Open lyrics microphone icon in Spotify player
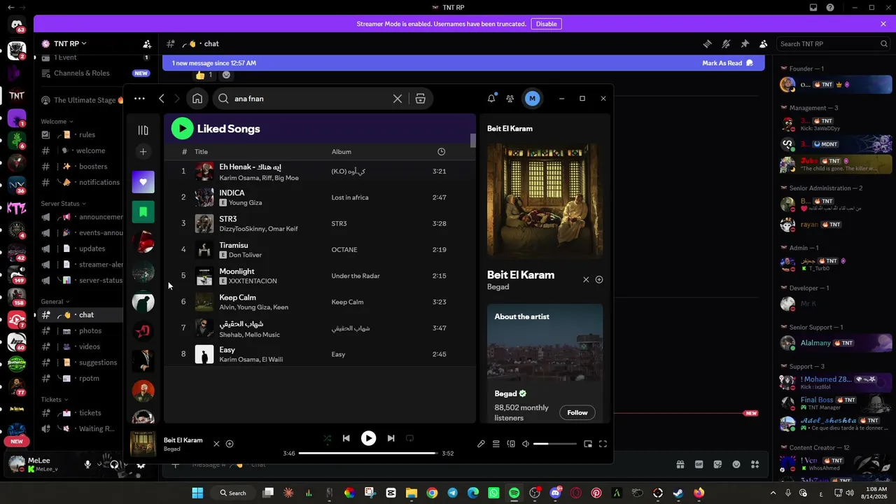The image size is (896, 504). 481,444
